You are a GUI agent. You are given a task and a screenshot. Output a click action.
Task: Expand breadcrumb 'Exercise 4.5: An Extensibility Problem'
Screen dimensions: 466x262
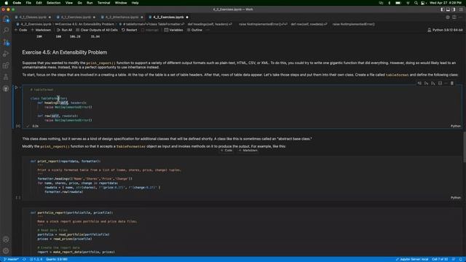84,24
